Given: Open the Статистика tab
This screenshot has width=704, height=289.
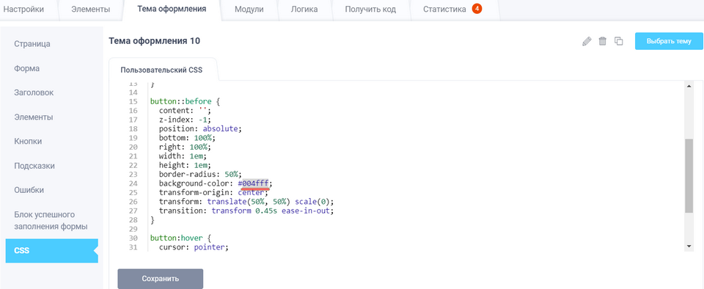Looking at the screenshot, I should pos(444,10).
